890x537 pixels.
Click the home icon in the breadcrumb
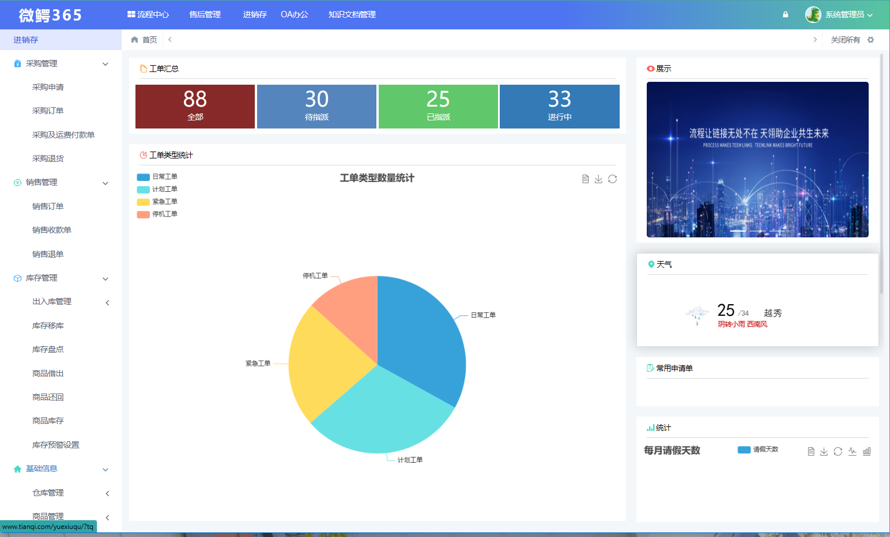tap(134, 39)
